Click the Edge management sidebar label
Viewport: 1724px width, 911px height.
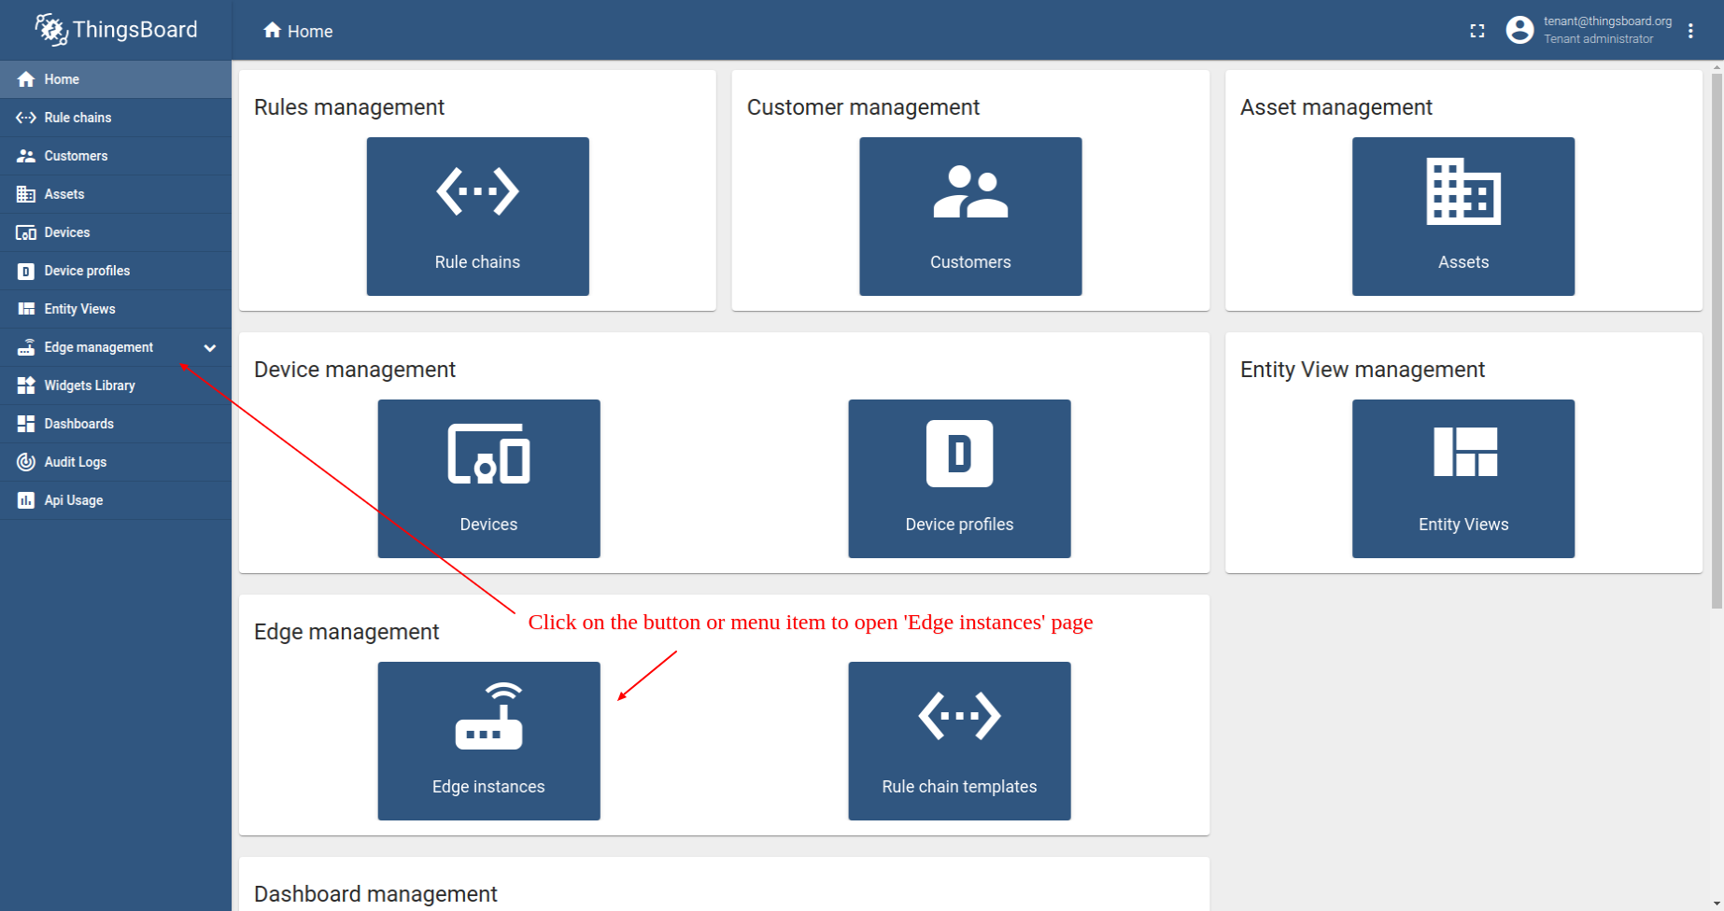(98, 347)
